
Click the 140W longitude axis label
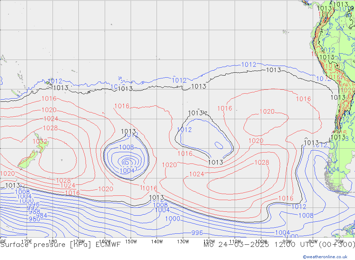pos(157,242)
